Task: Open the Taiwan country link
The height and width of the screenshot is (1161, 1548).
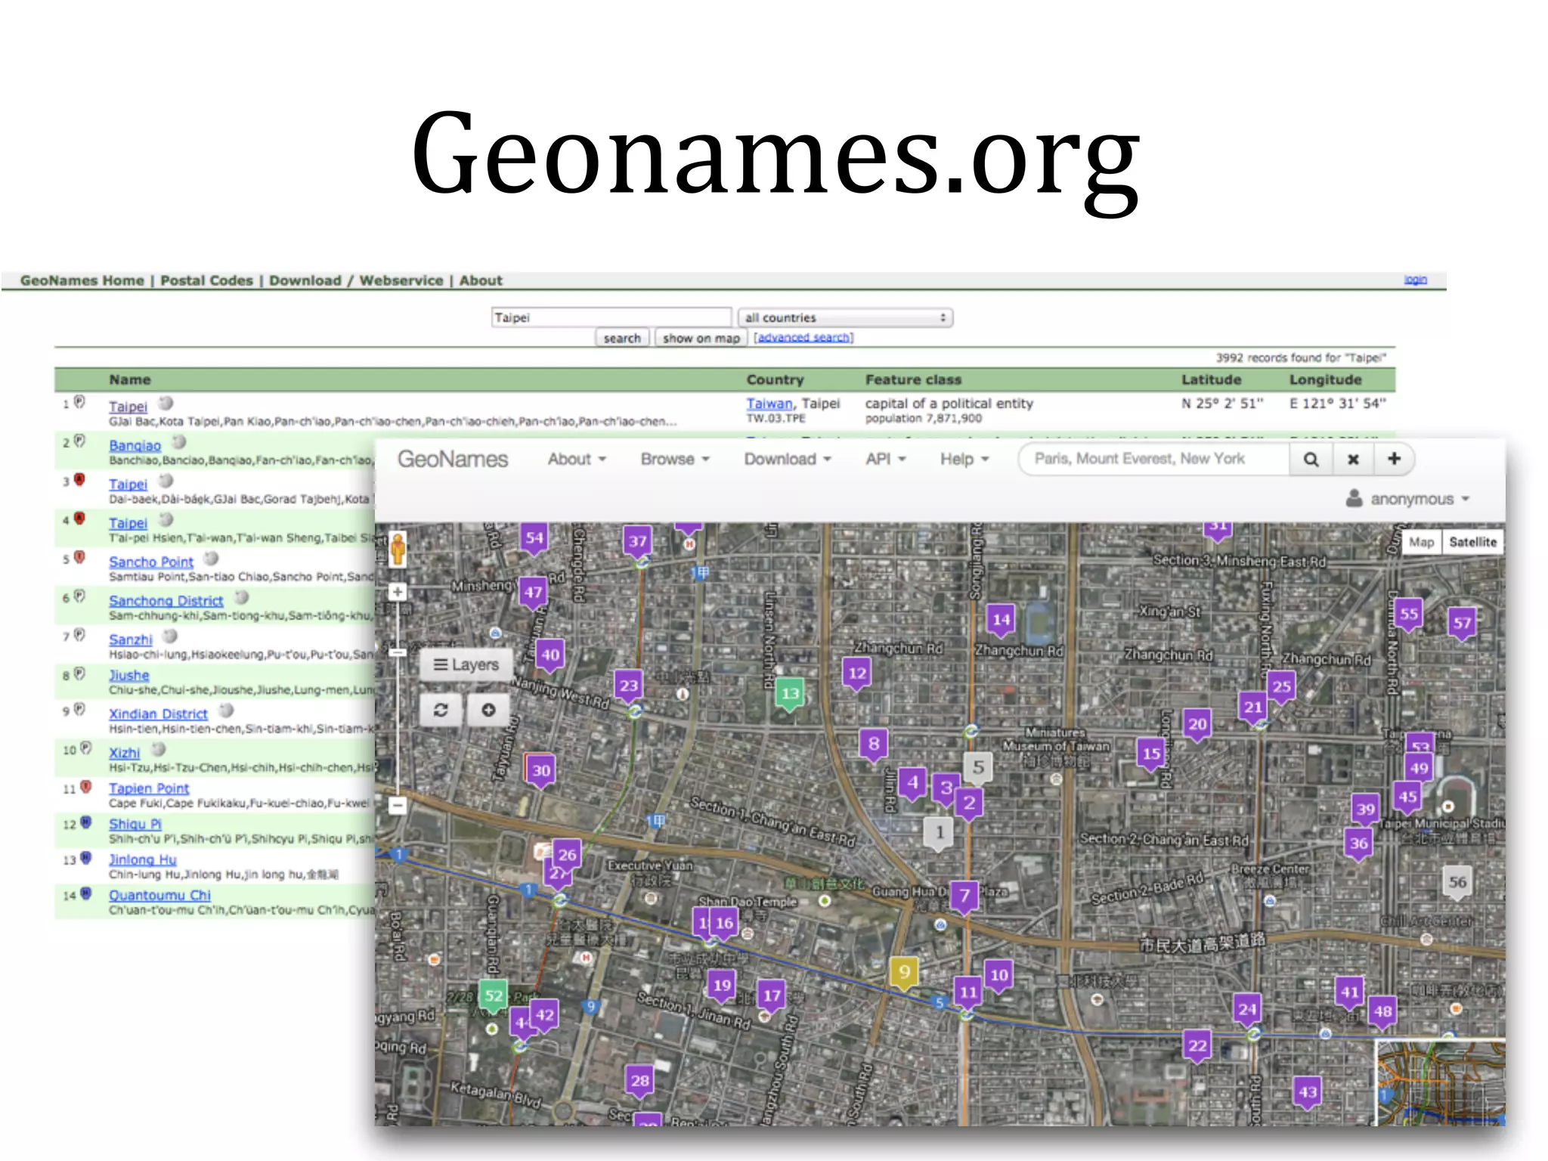Action: (x=769, y=404)
